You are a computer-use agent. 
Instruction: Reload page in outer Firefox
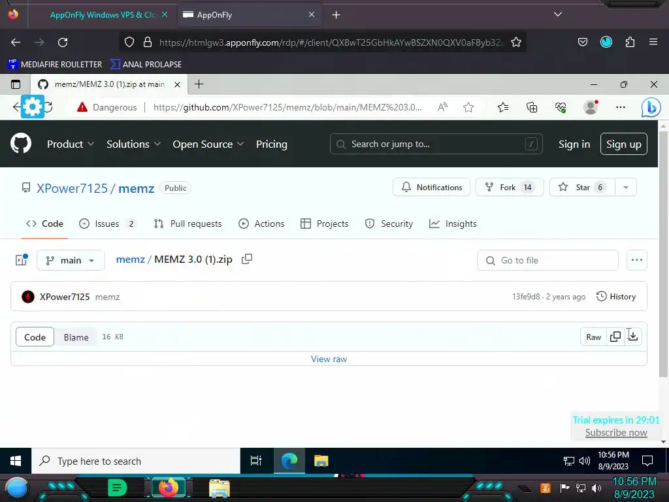click(63, 42)
